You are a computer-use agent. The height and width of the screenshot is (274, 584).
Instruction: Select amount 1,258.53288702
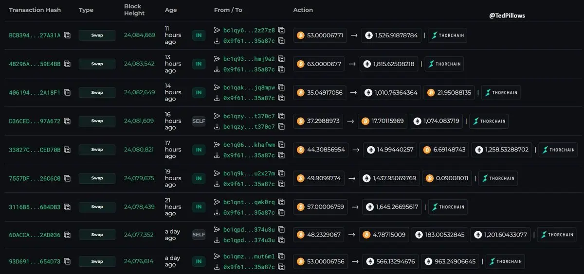507,150
